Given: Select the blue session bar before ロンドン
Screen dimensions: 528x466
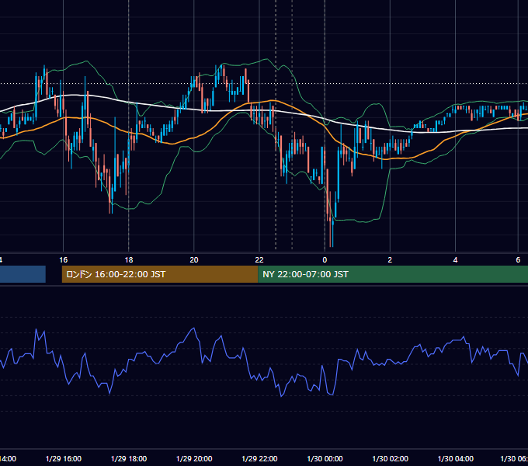Looking at the screenshot, I should 23,274.
